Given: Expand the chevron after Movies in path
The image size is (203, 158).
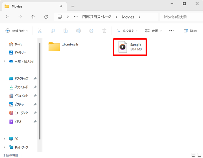Looking at the screenshot, I should [140, 17].
